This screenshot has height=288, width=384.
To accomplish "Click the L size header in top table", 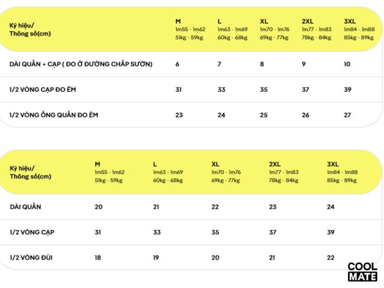I will 219,21.
